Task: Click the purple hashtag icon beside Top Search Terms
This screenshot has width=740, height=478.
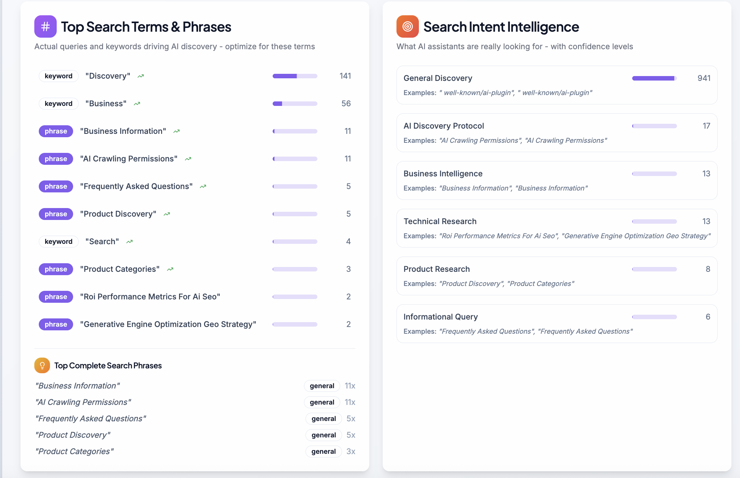Action: click(x=46, y=26)
